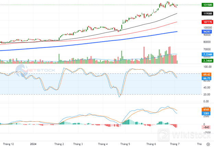This screenshot has width=214, height=147.
Task: Click the 2024 year marker
Action: [x=33, y=144]
